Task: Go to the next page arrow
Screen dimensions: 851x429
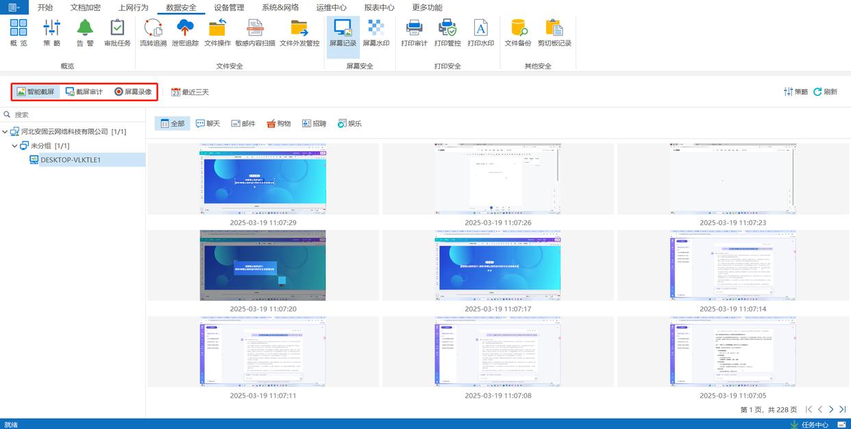Action: pos(831,409)
